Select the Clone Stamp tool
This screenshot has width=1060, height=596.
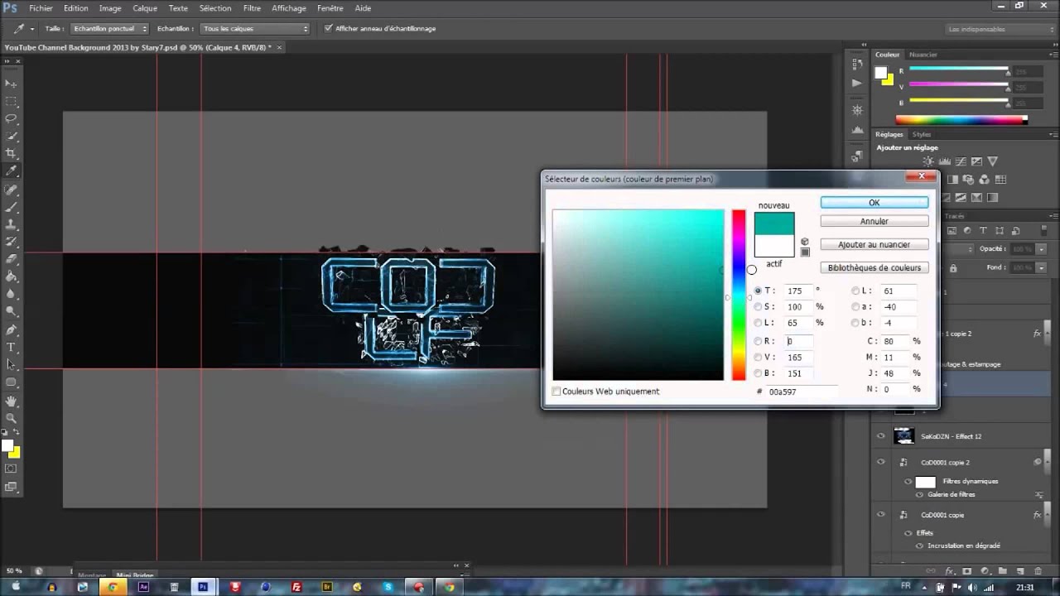pos(12,224)
